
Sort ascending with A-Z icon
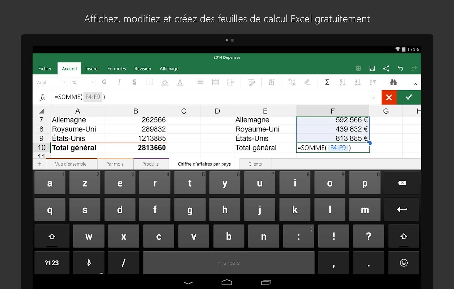coord(342,82)
